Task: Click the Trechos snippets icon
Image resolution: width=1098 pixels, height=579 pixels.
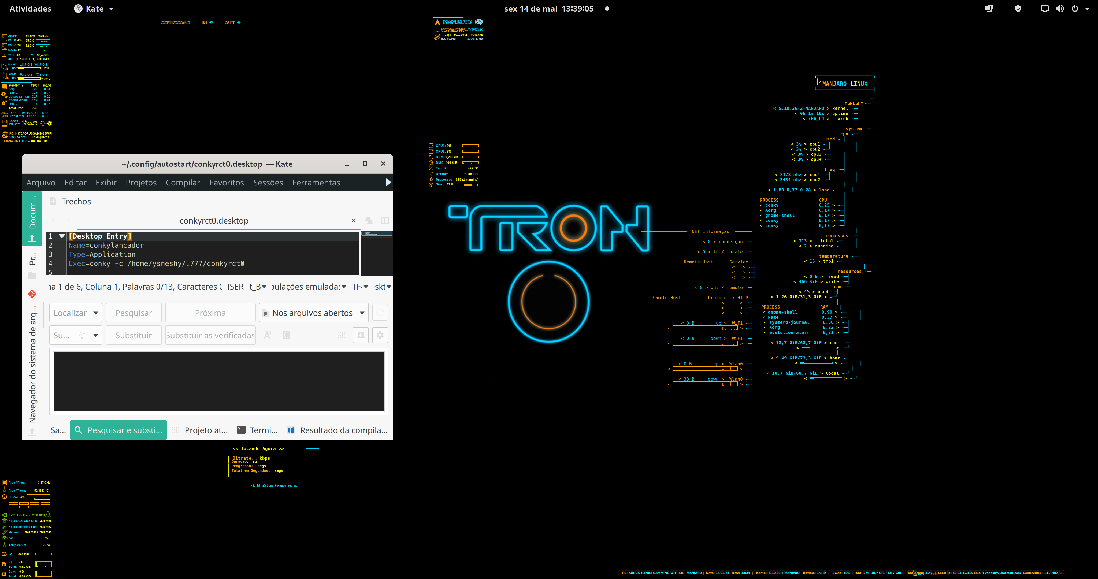Action: [x=53, y=201]
